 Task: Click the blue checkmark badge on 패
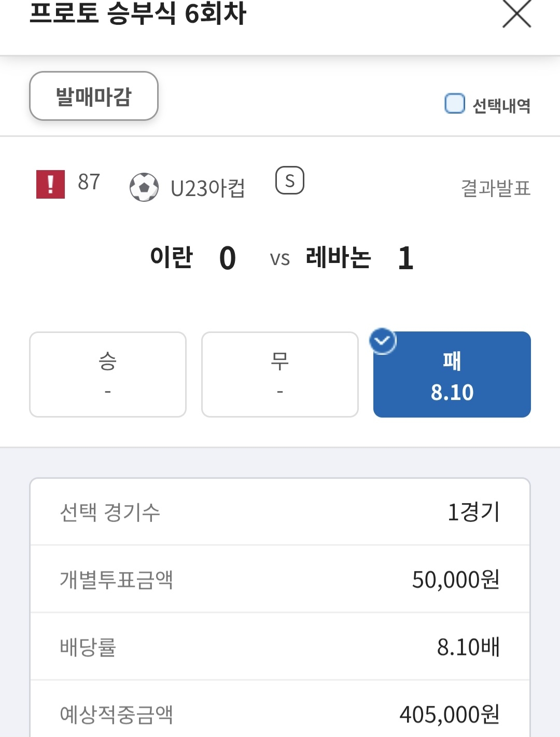point(383,341)
